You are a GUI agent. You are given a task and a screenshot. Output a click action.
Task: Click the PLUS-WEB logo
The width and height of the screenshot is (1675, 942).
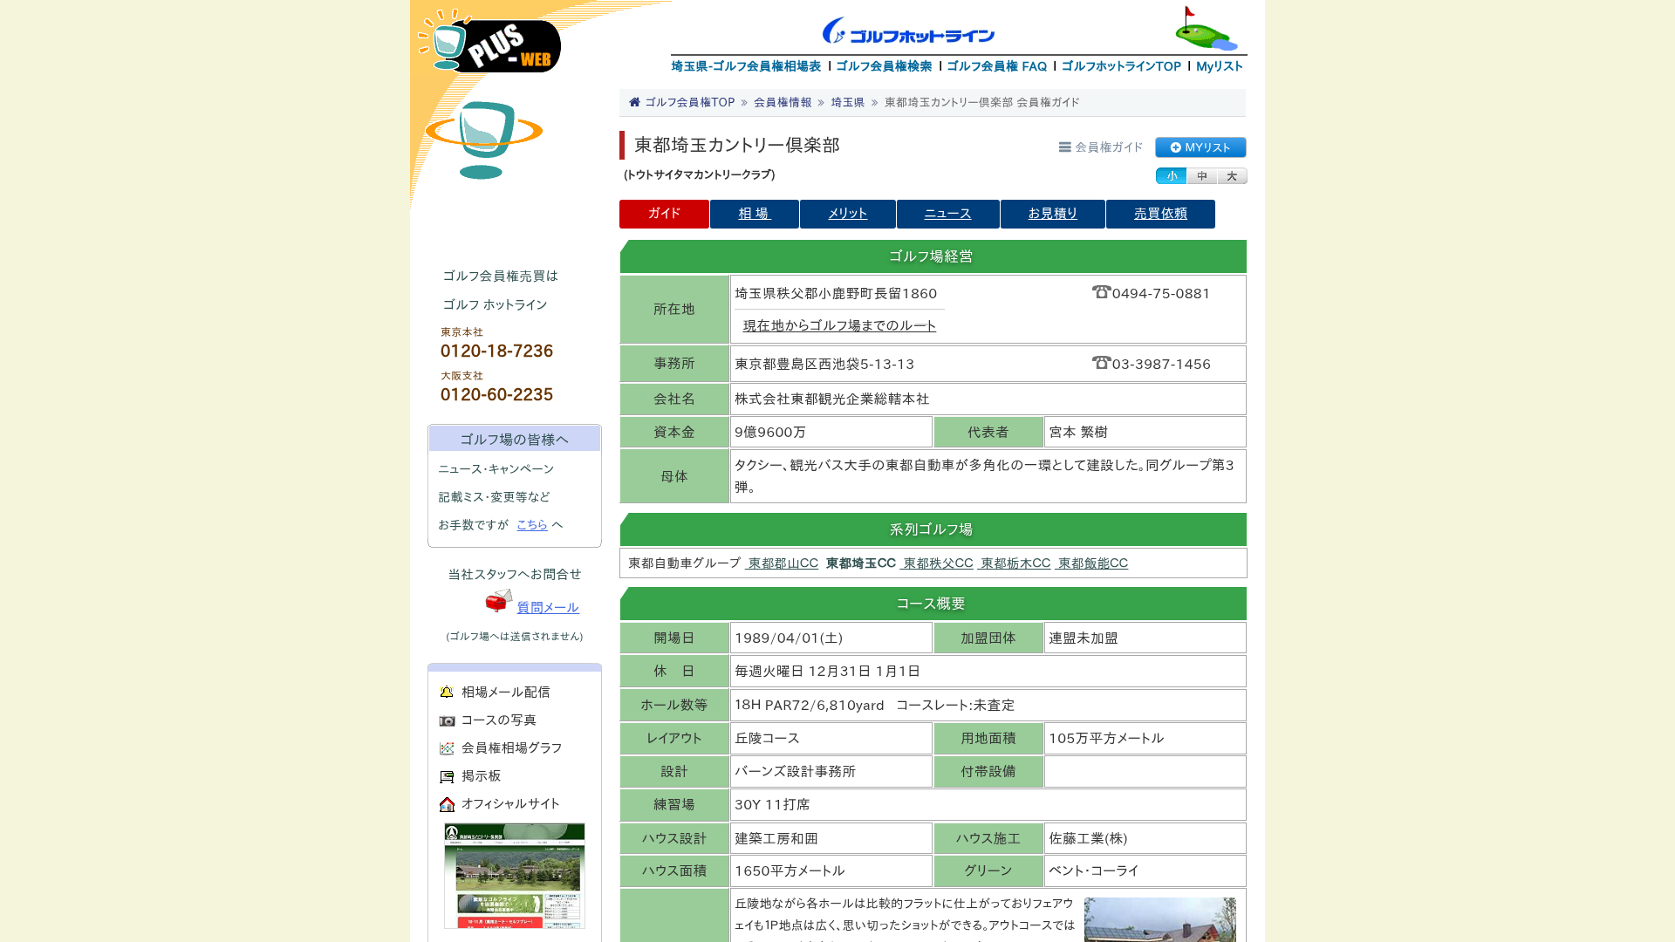click(x=489, y=41)
